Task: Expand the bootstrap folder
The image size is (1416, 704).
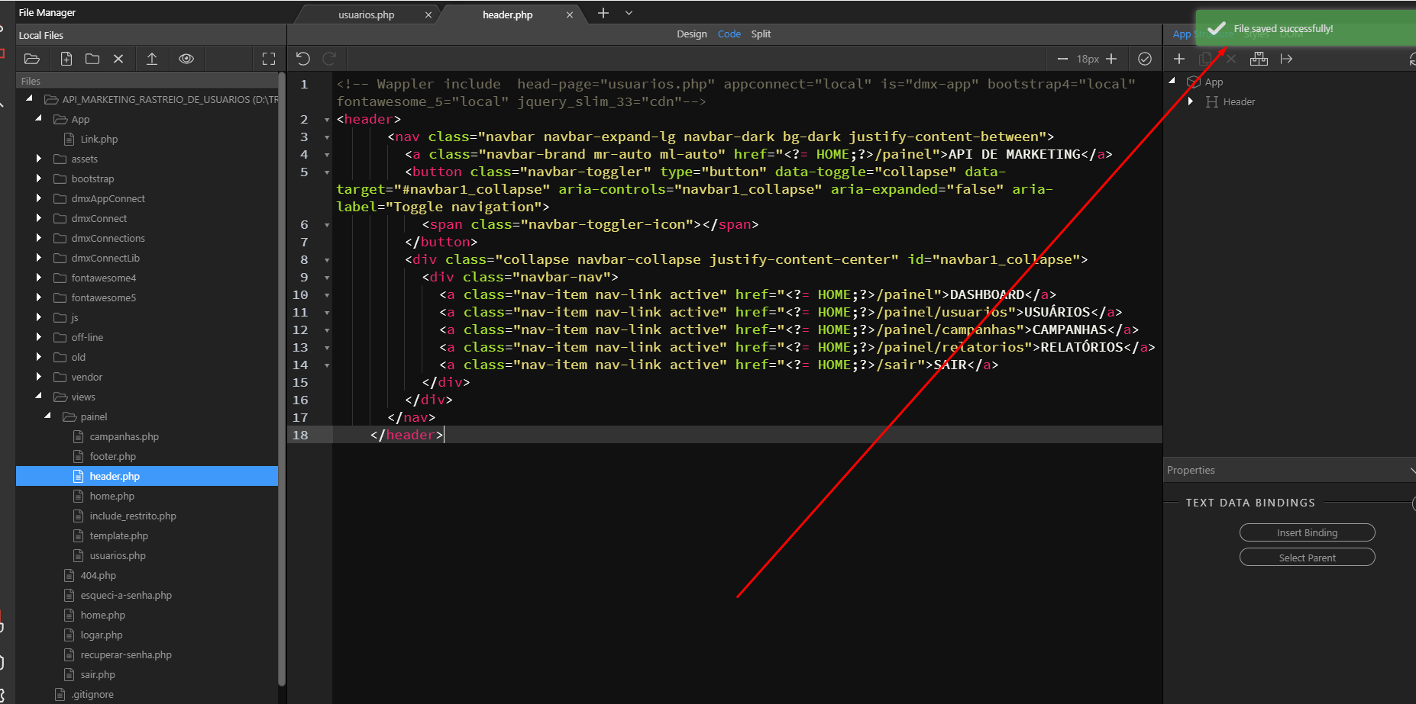Action: (x=39, y=178)
